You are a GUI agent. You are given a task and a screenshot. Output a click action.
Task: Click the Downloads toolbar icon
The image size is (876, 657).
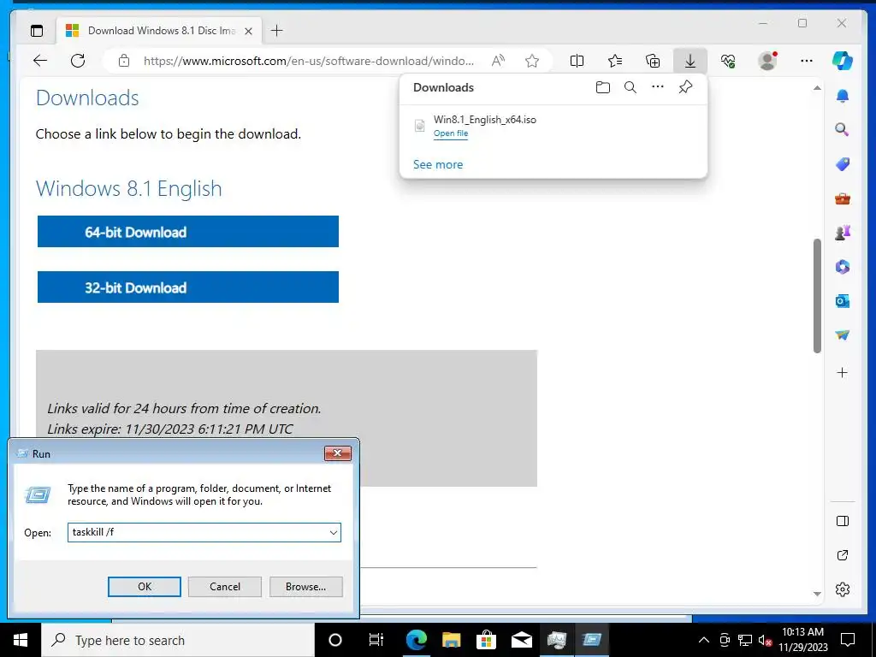point(690,61)
